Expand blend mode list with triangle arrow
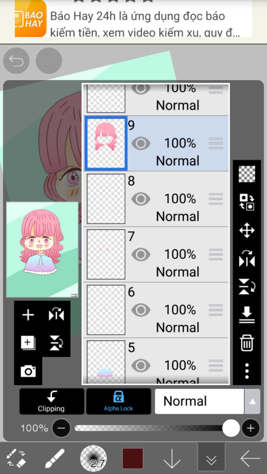 [252, 401]
